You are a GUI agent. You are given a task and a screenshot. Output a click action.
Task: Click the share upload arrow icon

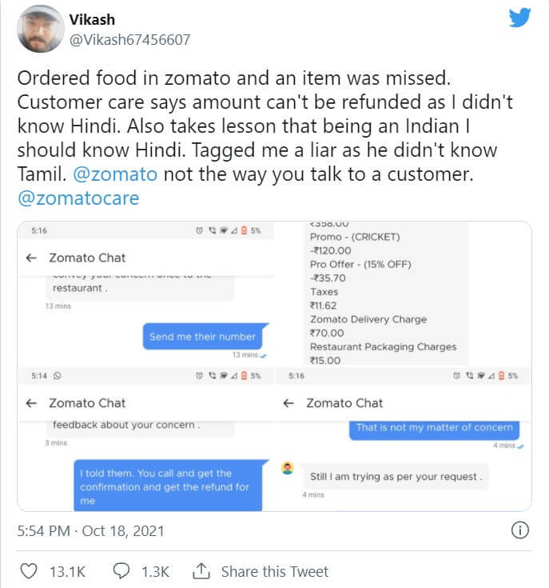202,570
